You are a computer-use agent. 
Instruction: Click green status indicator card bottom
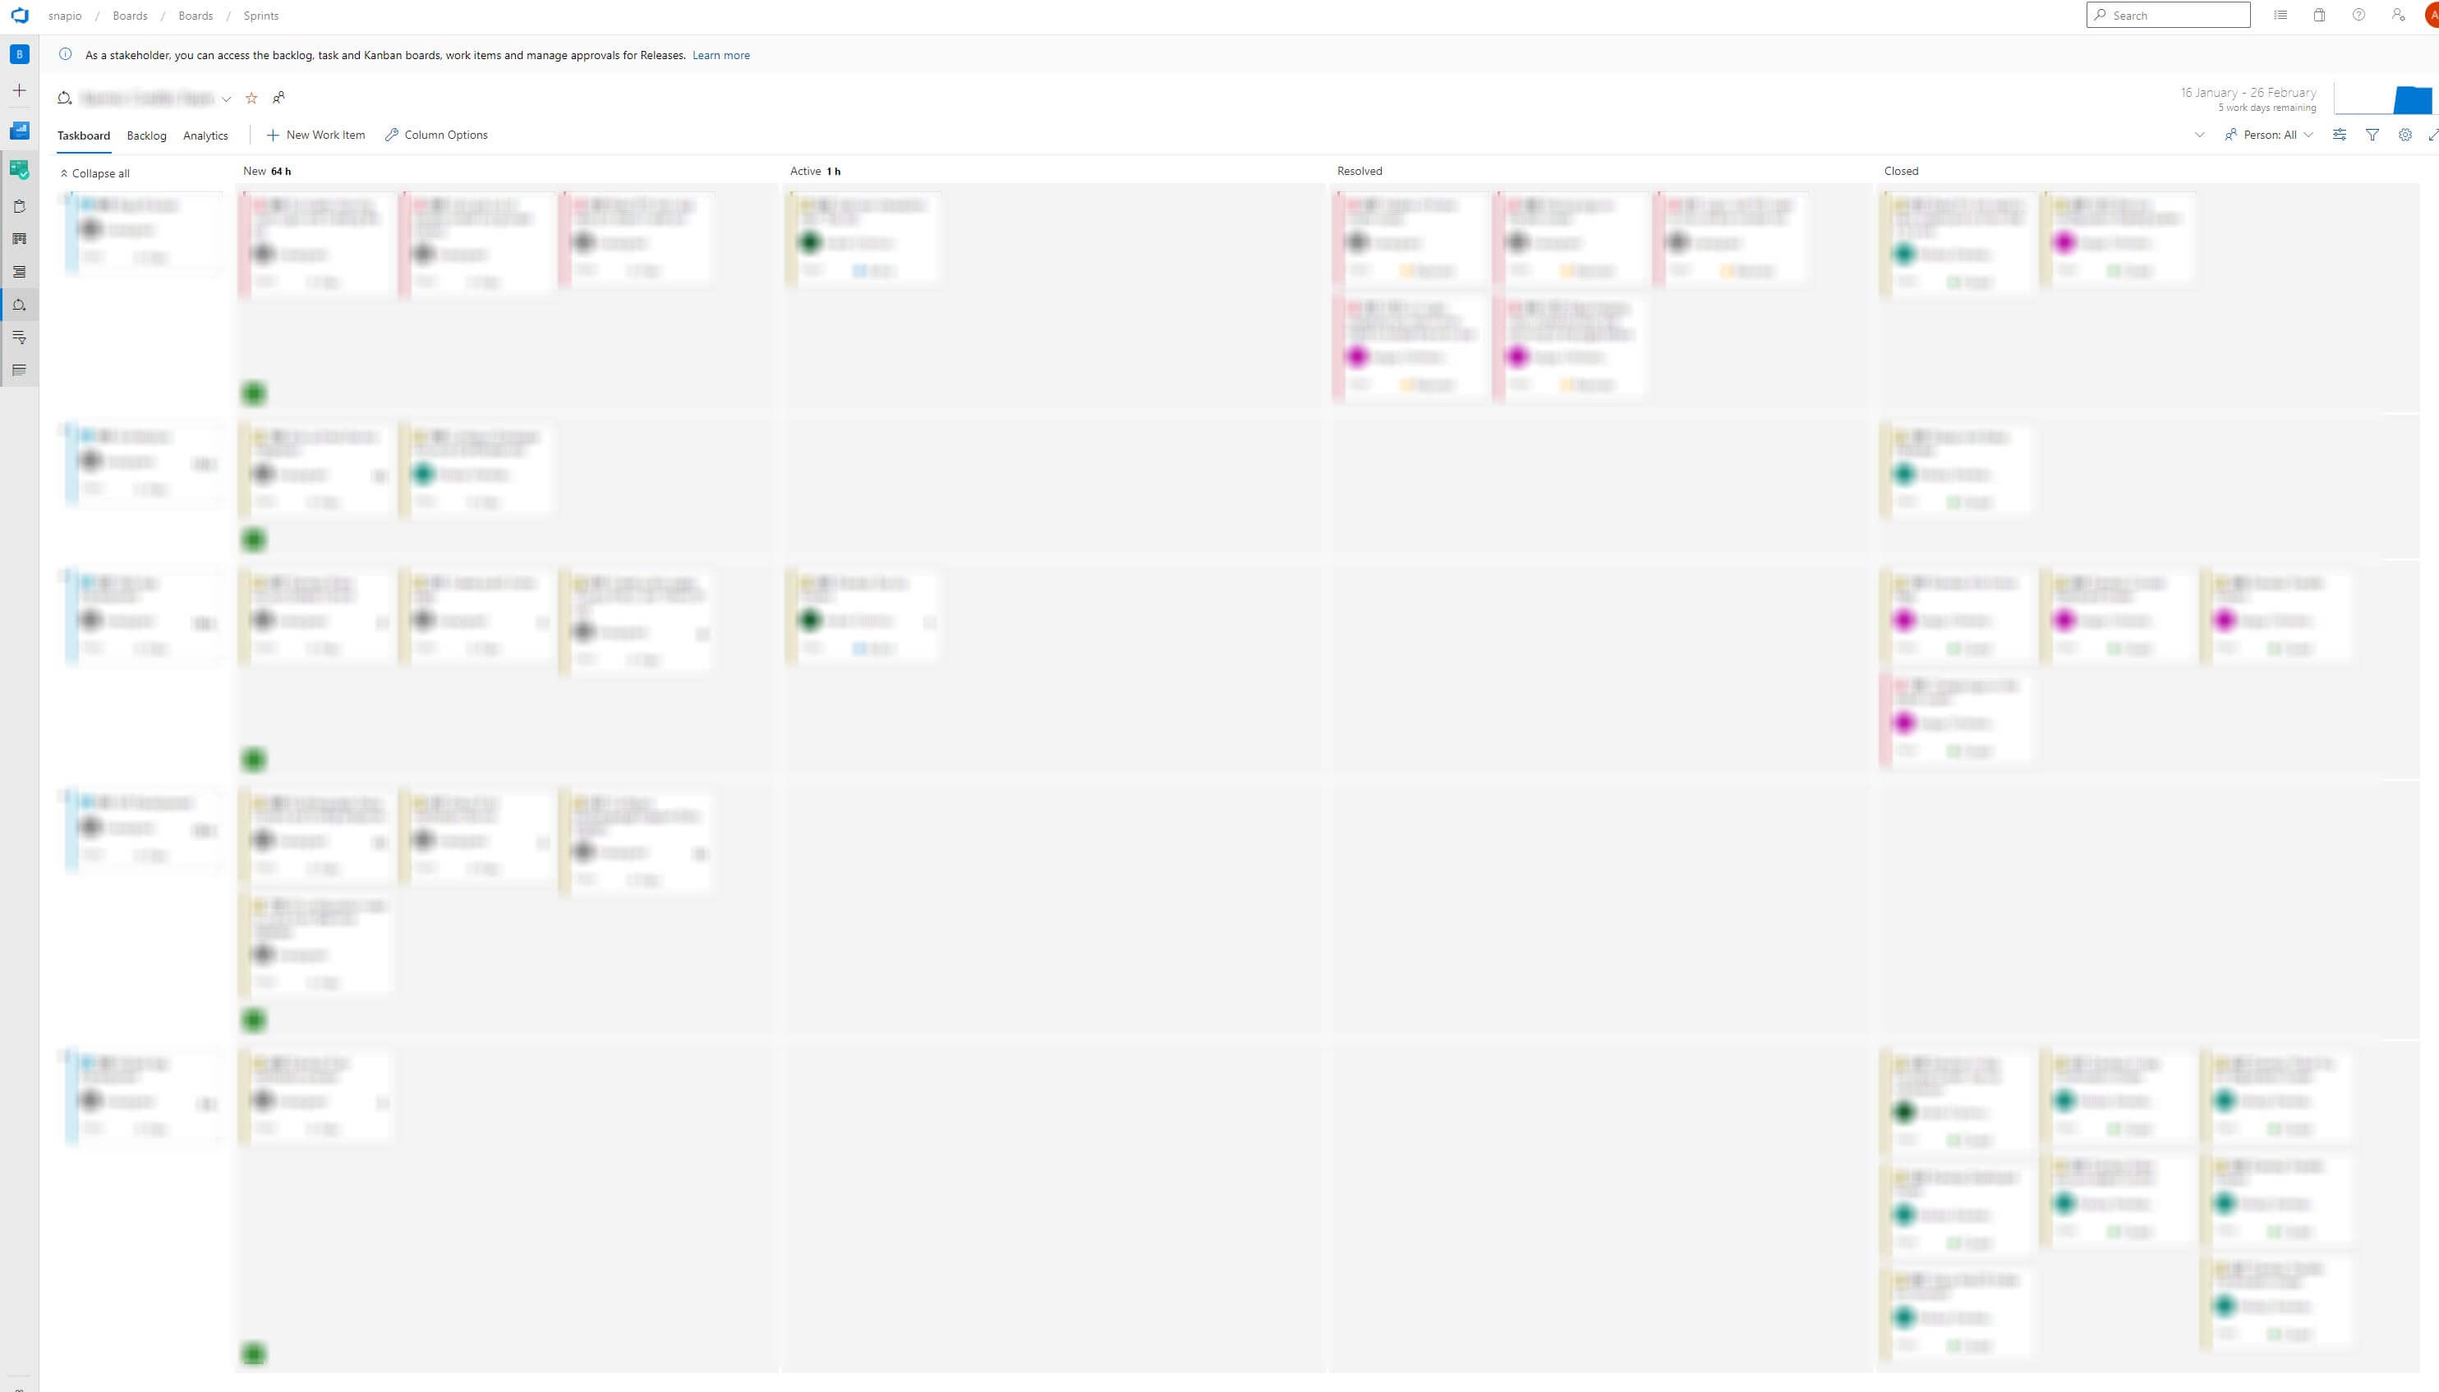tap(255, 1353)
